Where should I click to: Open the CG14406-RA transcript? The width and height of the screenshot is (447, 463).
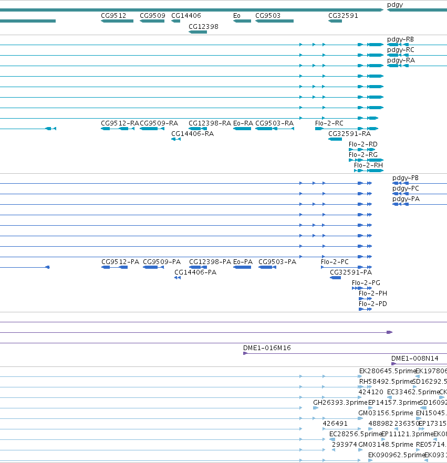tap(176, 139)
